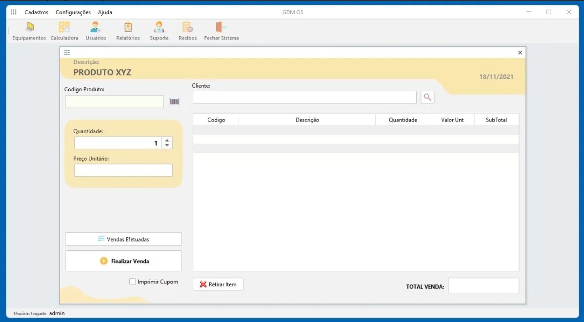This screenshot has height=322, width=584.
Task: Click Retirar Item below the items grid
Action: (218, 284)
